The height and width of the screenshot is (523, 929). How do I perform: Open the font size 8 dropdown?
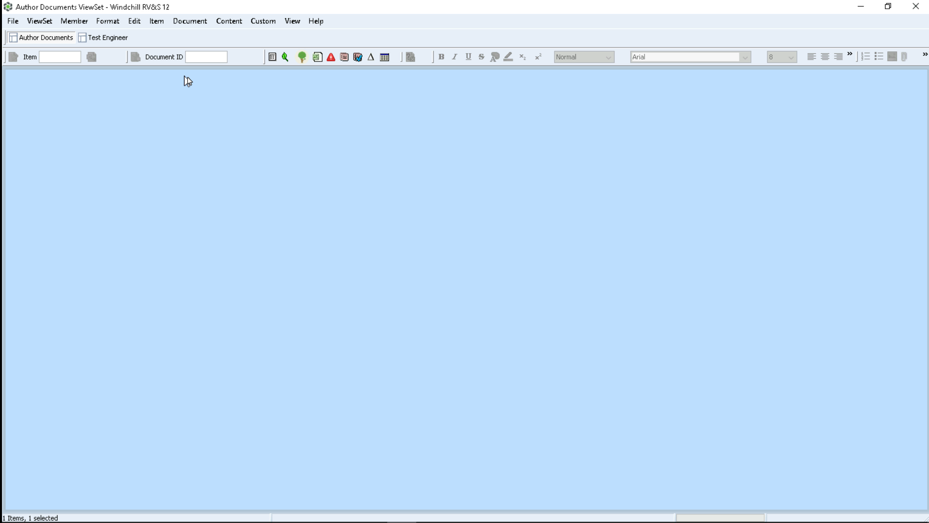pos(782,57)
